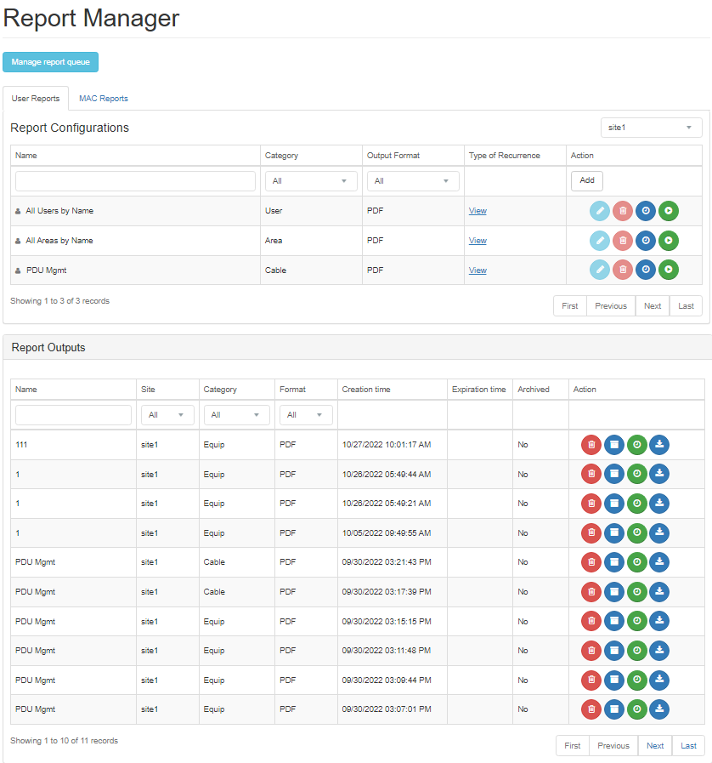The image size is (712, 763).
Task: Edit the All Areas by Name report
Action: pos(600,241)
